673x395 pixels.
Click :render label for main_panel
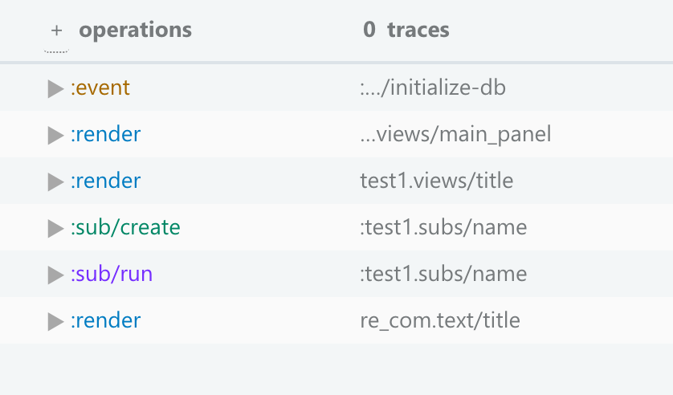coord(105,134)
